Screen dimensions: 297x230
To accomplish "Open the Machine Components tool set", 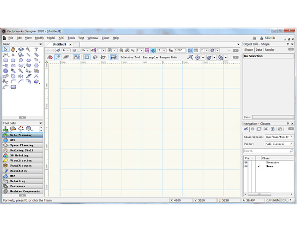I will tap(23, 191).
